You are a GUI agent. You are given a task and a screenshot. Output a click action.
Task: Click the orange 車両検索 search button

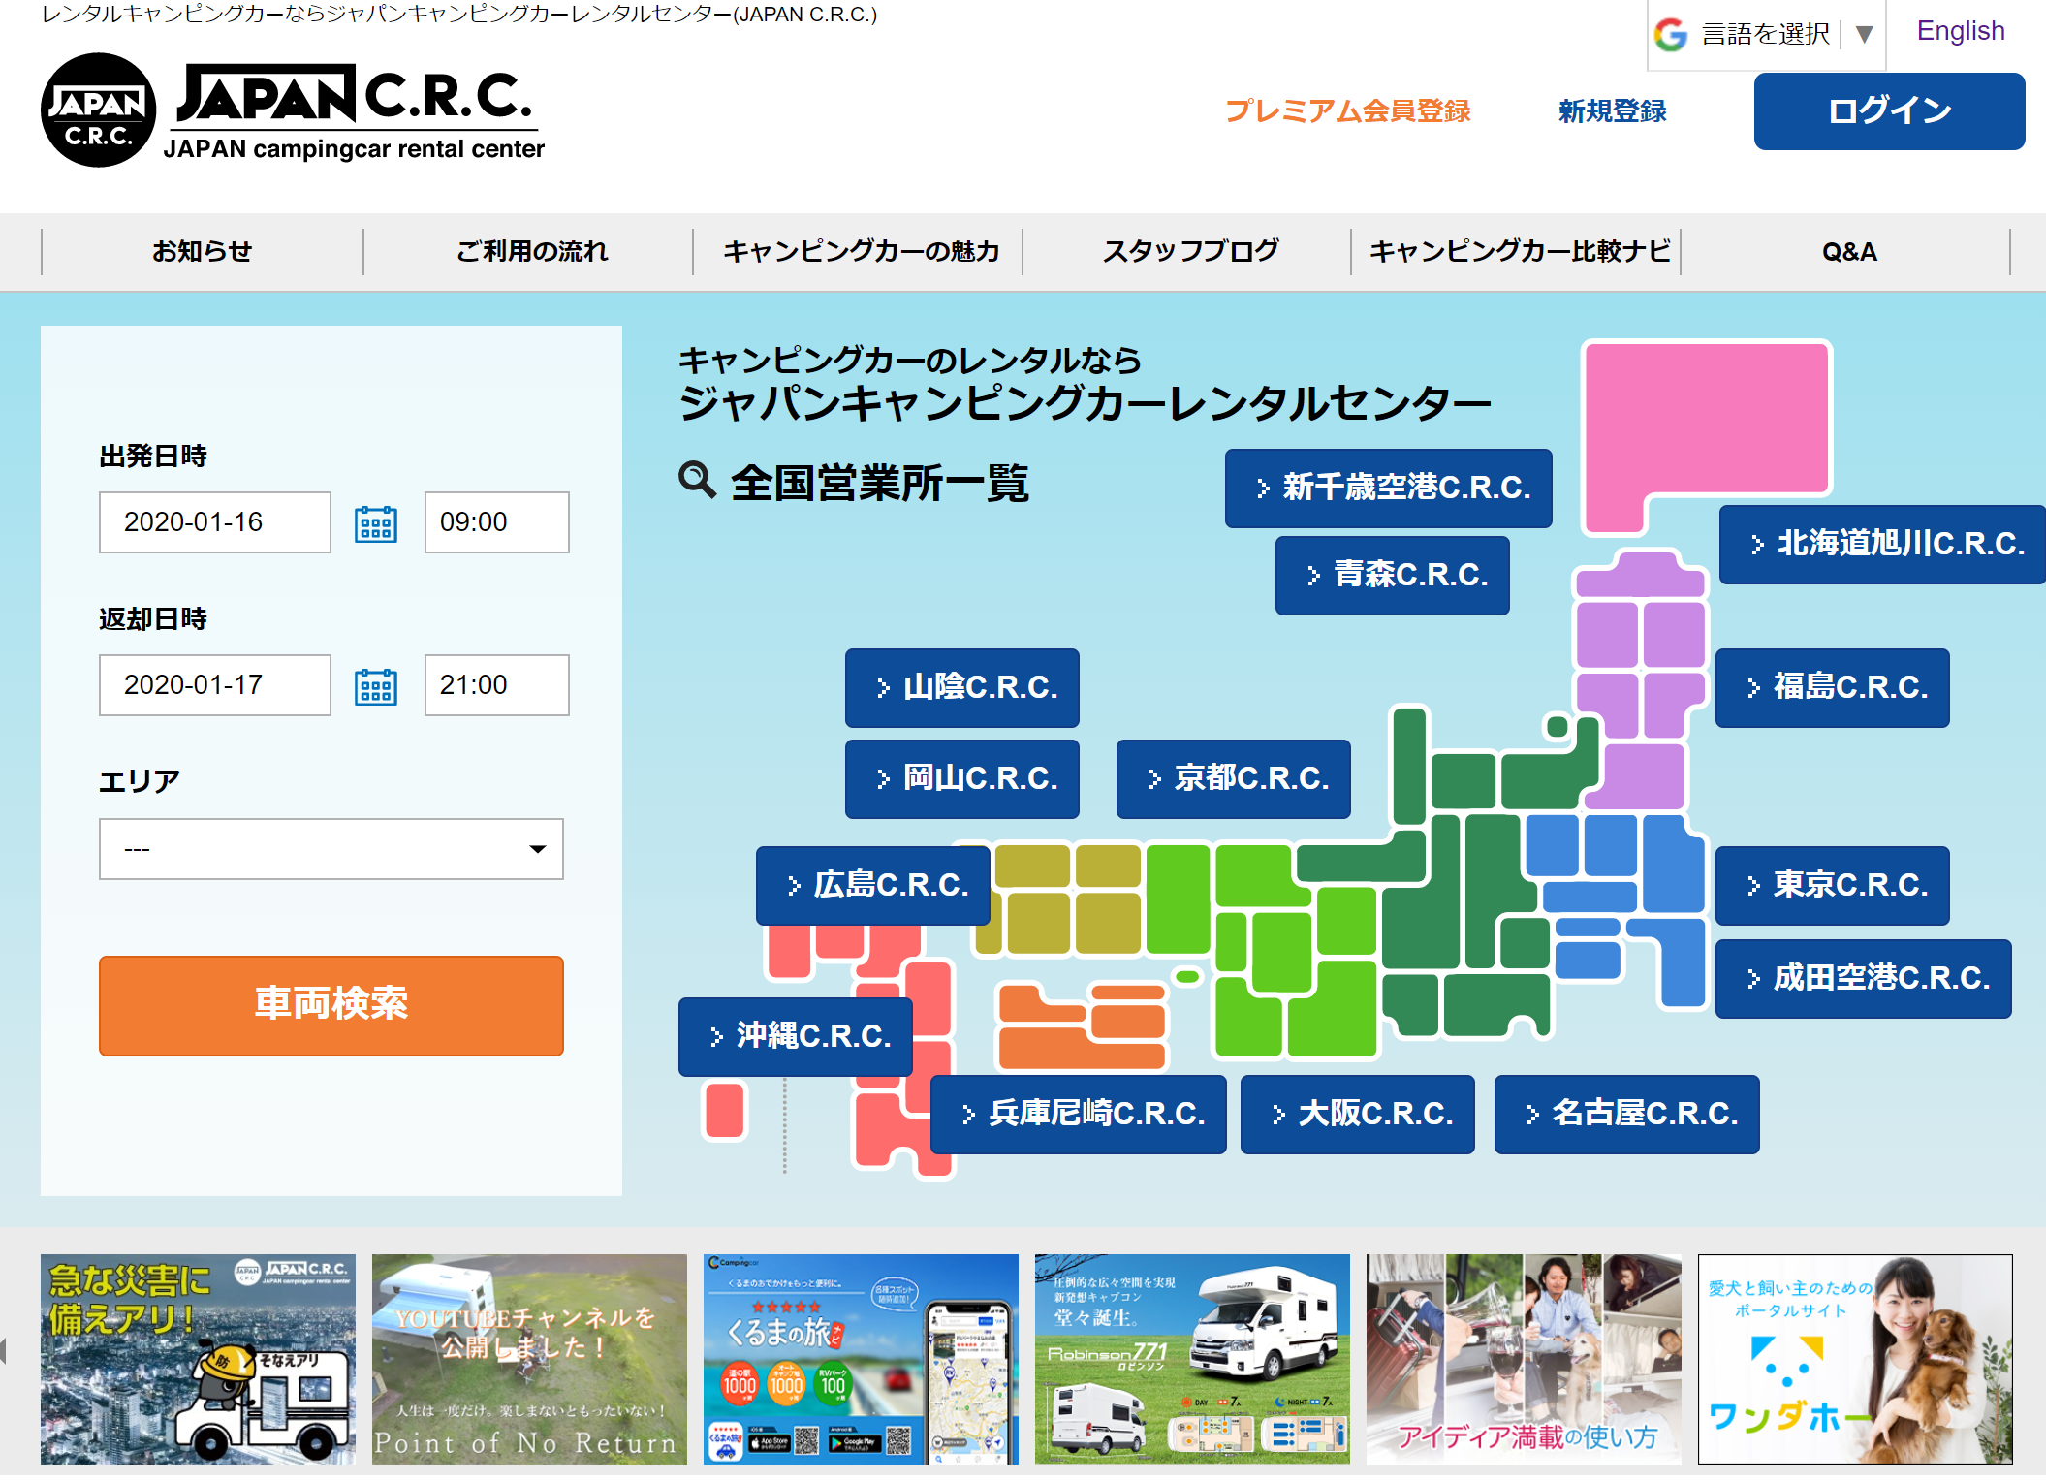[330, 1006]
